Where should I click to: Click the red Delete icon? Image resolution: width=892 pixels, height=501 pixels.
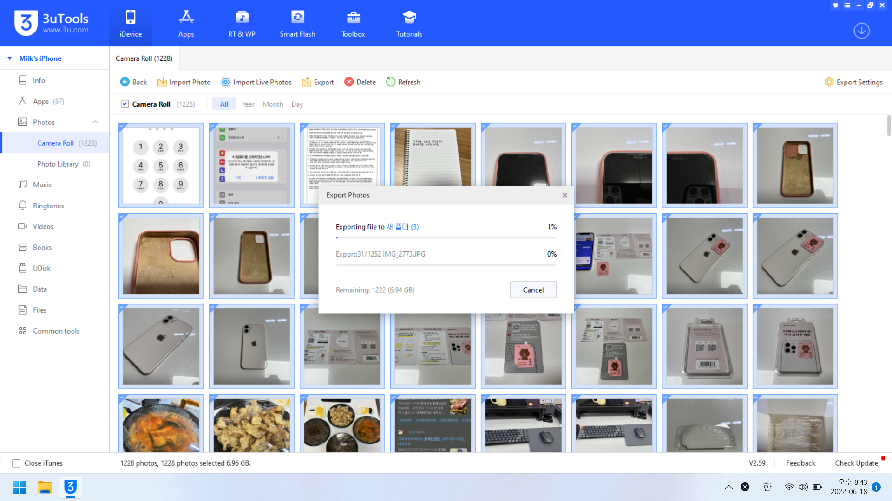pyautogui.click(x=349, y=82)
